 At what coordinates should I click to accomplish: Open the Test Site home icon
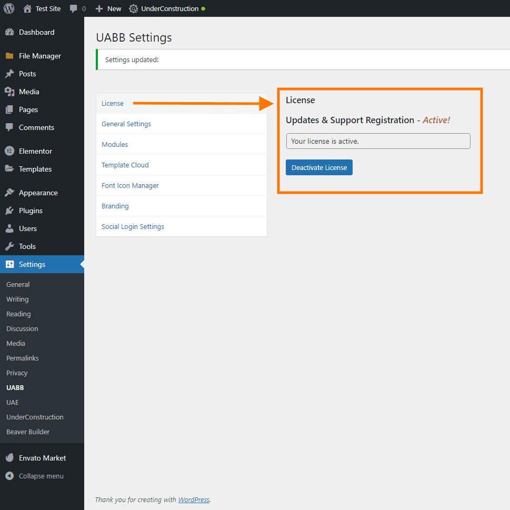click(x=27, y=9)
